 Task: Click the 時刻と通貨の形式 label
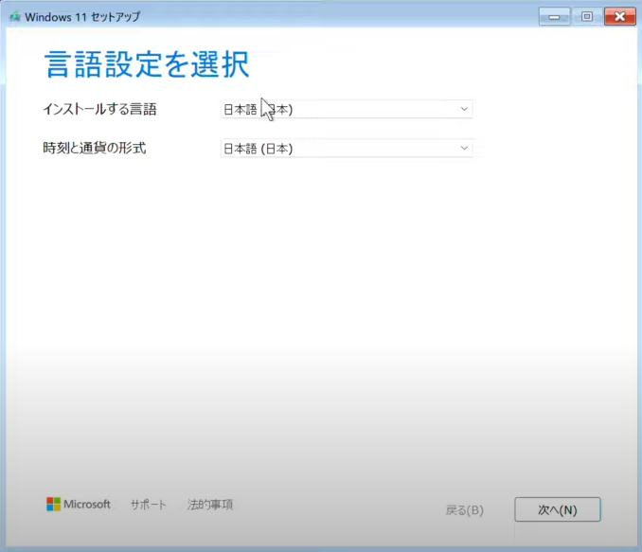[x=95, y=148]
